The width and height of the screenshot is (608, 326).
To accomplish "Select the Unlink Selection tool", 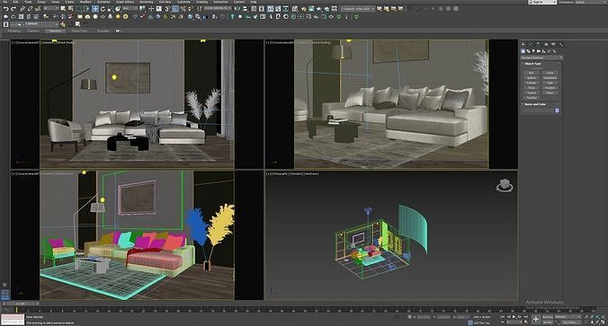I will click(30, 8).
